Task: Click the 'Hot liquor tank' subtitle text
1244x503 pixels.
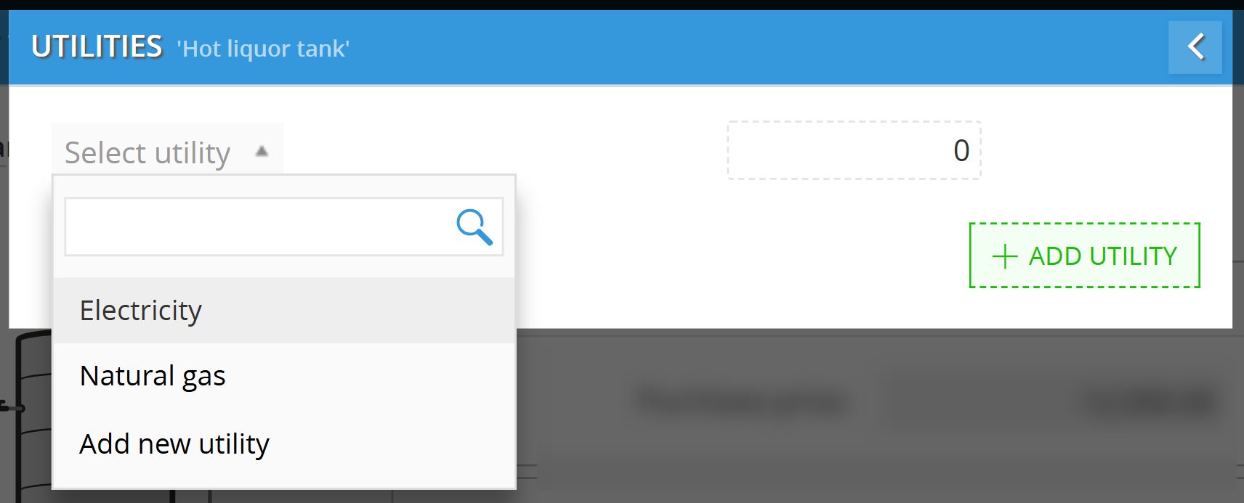Action: click(264, 49)
